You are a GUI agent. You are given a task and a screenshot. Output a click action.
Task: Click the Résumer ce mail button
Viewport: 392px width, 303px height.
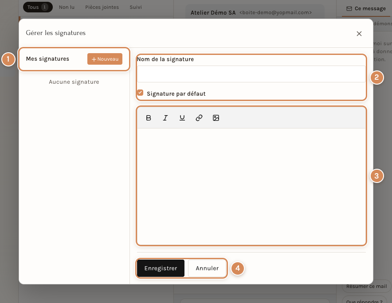coord(366,286)
